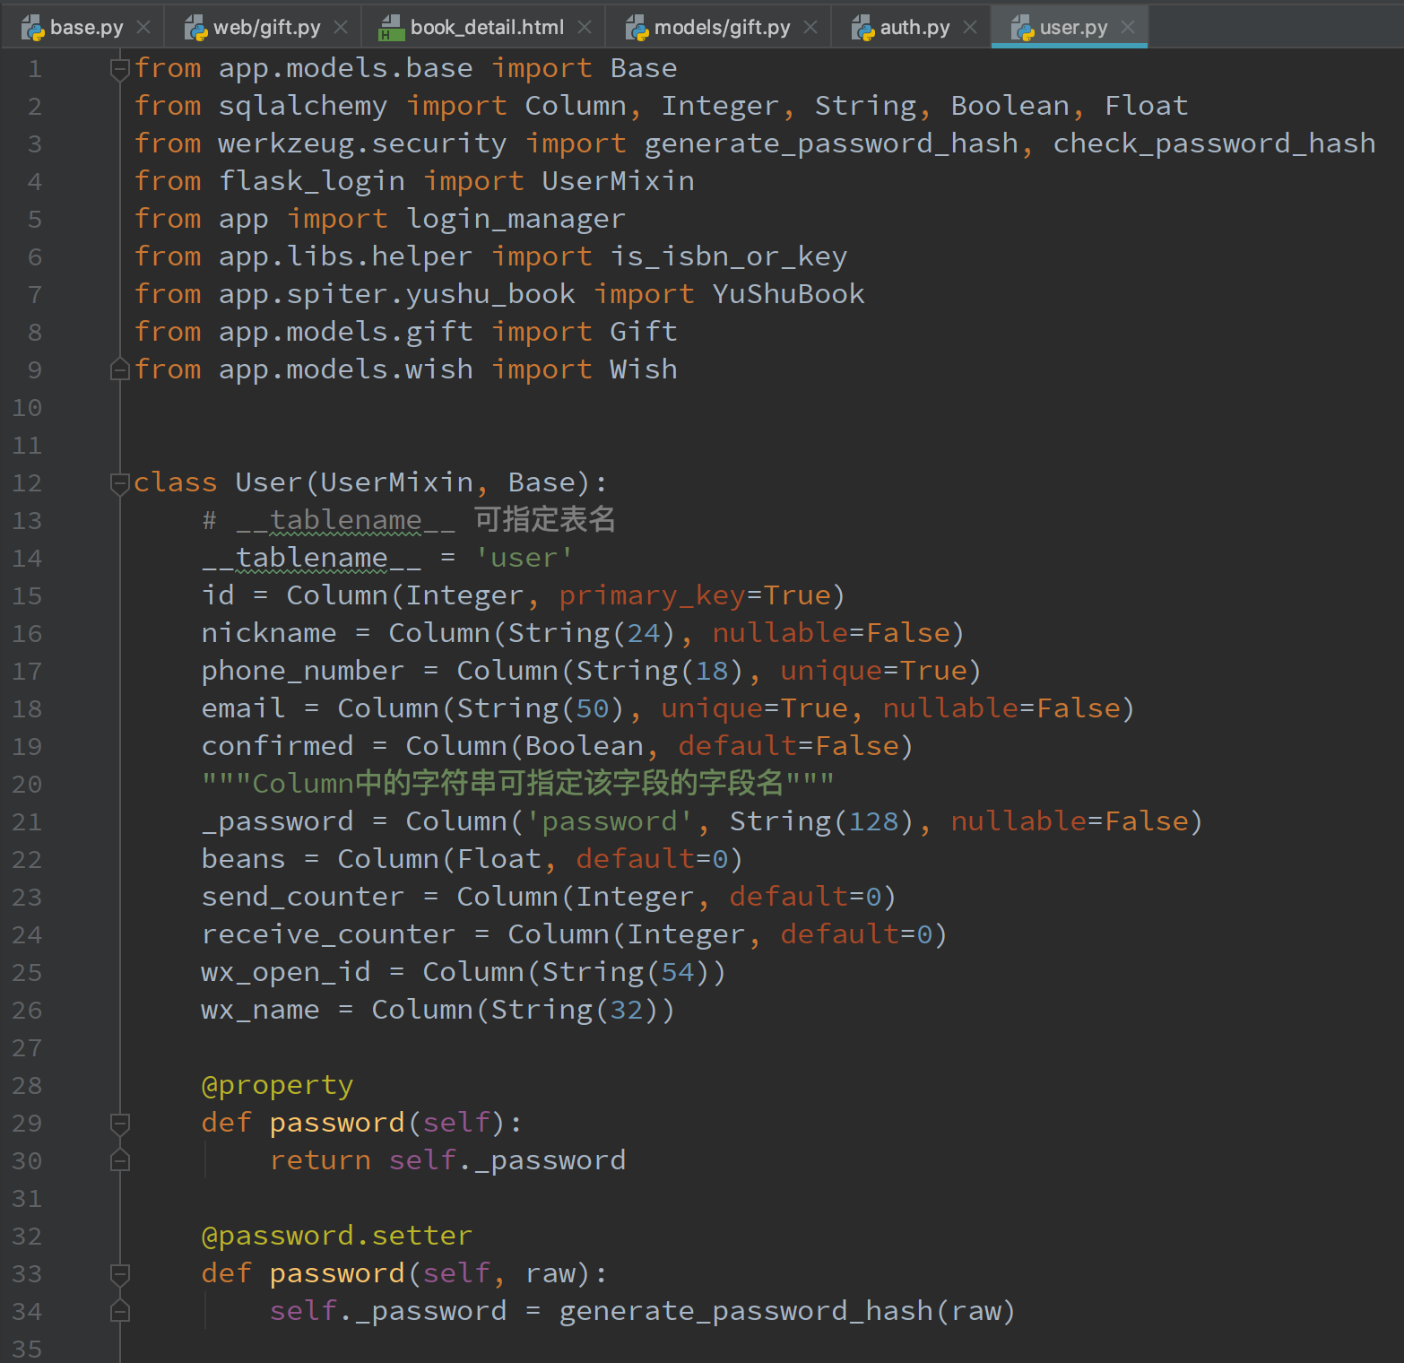
Task: Close the book_detail.html tab
Action: (585, 27)
